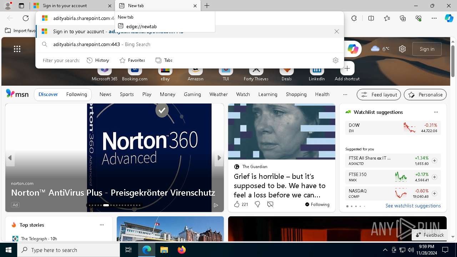Refresh the current page

(26, 18)
